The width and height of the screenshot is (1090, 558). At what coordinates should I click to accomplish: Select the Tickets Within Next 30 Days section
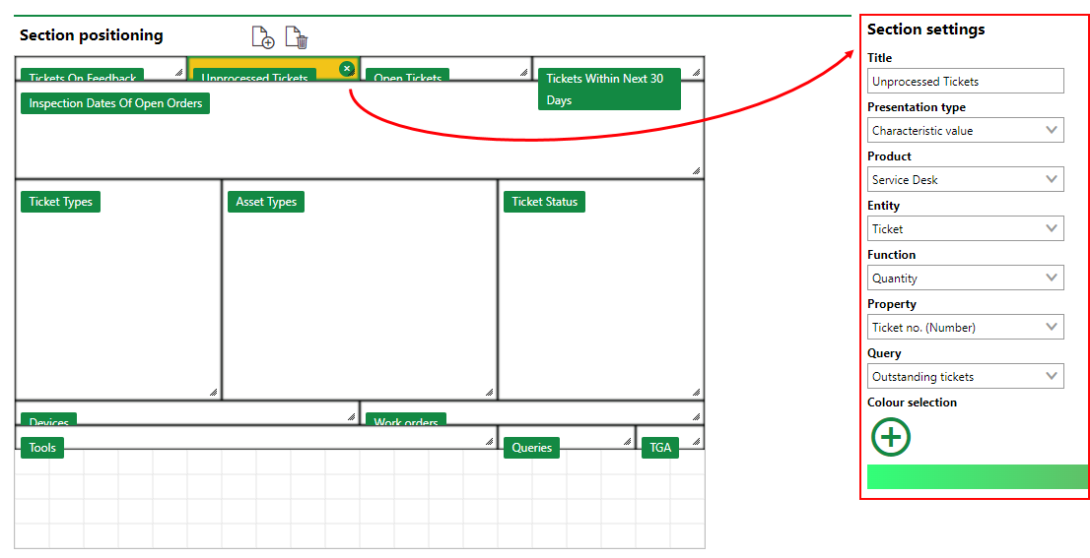pos(609,89)
